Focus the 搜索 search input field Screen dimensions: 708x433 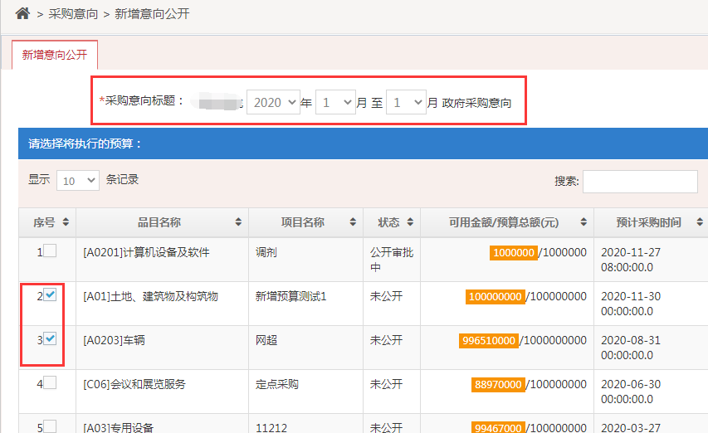click(x=640, y=181)
